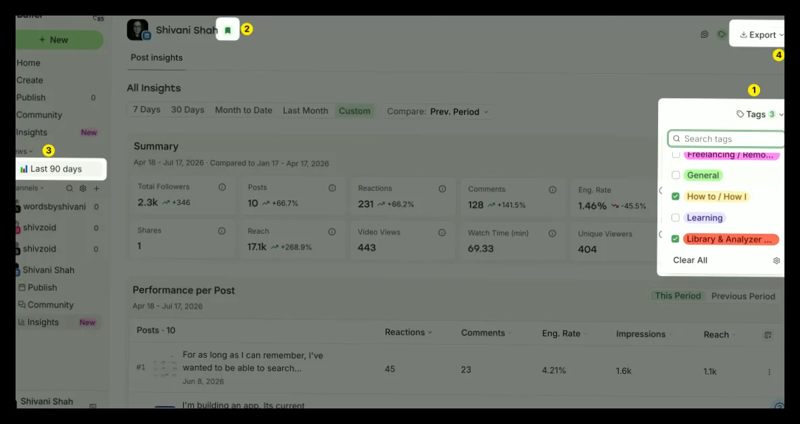Click table columns icon in posts header

(768, 335)
